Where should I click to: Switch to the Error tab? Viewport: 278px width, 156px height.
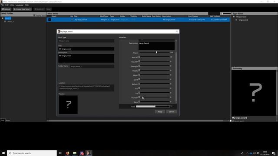8,120
